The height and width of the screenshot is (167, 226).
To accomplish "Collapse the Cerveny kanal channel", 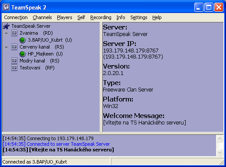I will click(6, 47).
